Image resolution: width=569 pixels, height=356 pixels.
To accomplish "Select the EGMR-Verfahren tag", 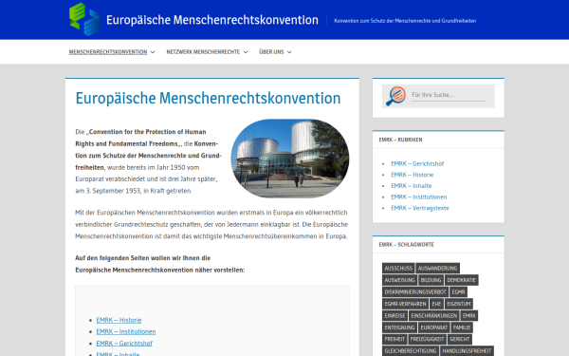I will (405, 304).
